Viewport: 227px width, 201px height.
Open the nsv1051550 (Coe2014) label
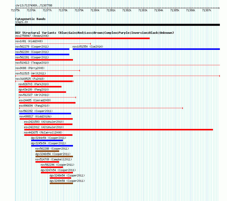[x=88, y=47]
